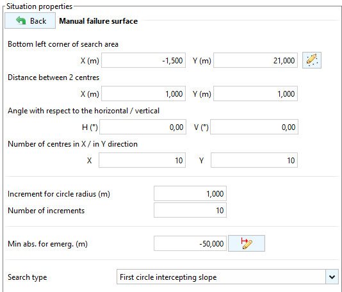Click the Min abs. for emerg. value field
342x292 pixels.
point(190,243)
